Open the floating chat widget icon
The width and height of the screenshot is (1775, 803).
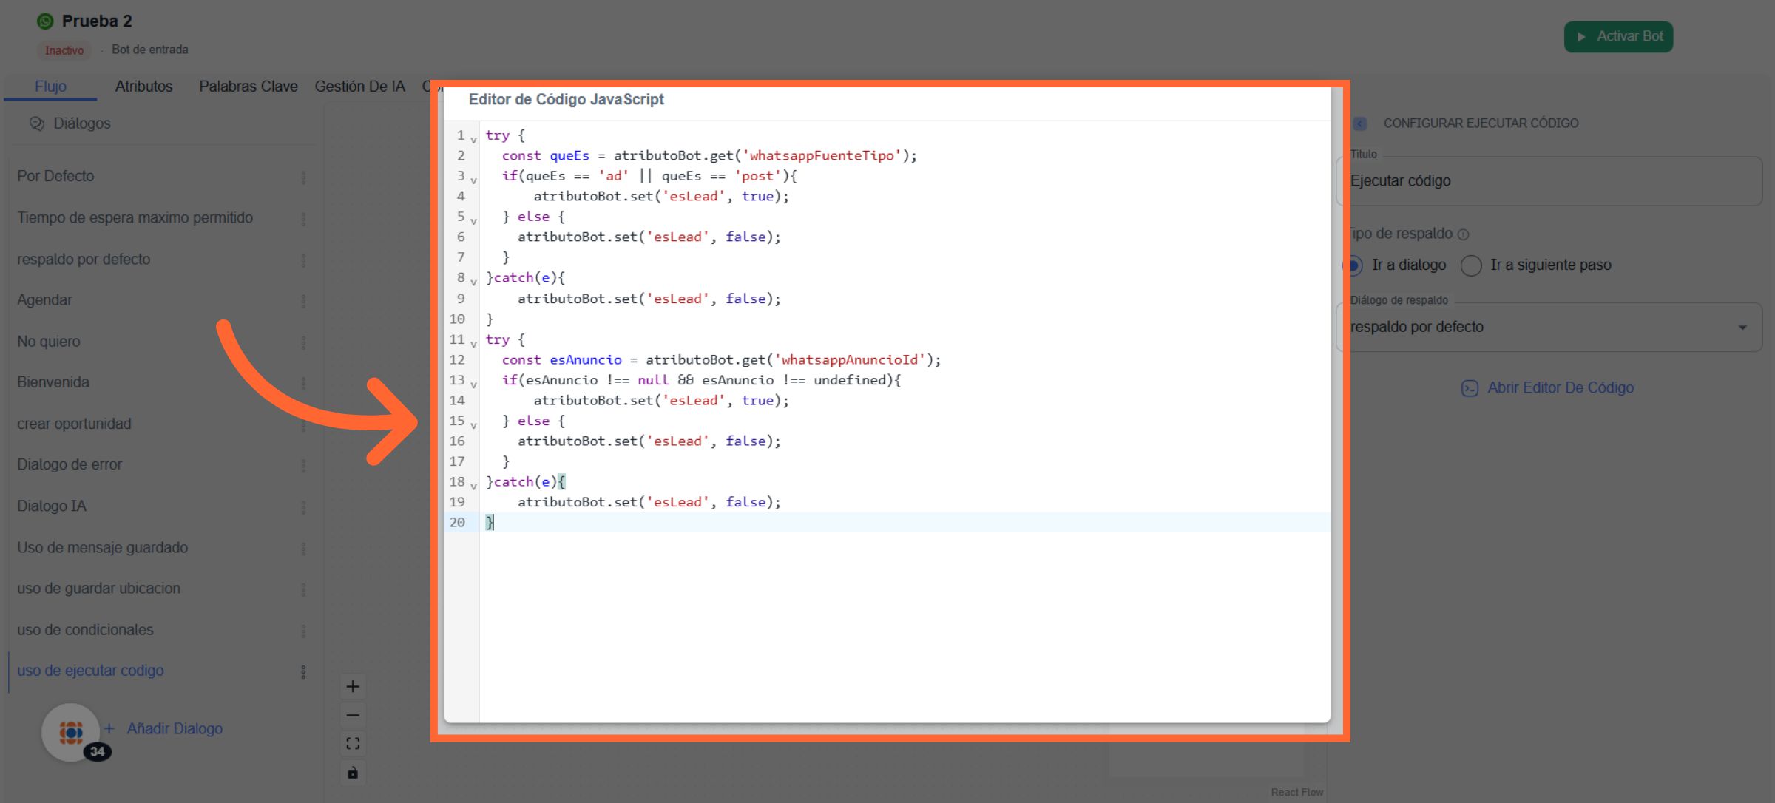(71, 732)
